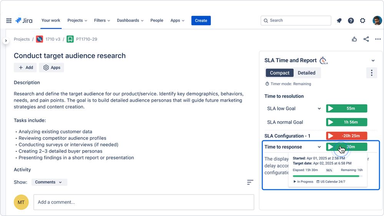
Task: Click the thumbs up vote icon
Action: 354,39
